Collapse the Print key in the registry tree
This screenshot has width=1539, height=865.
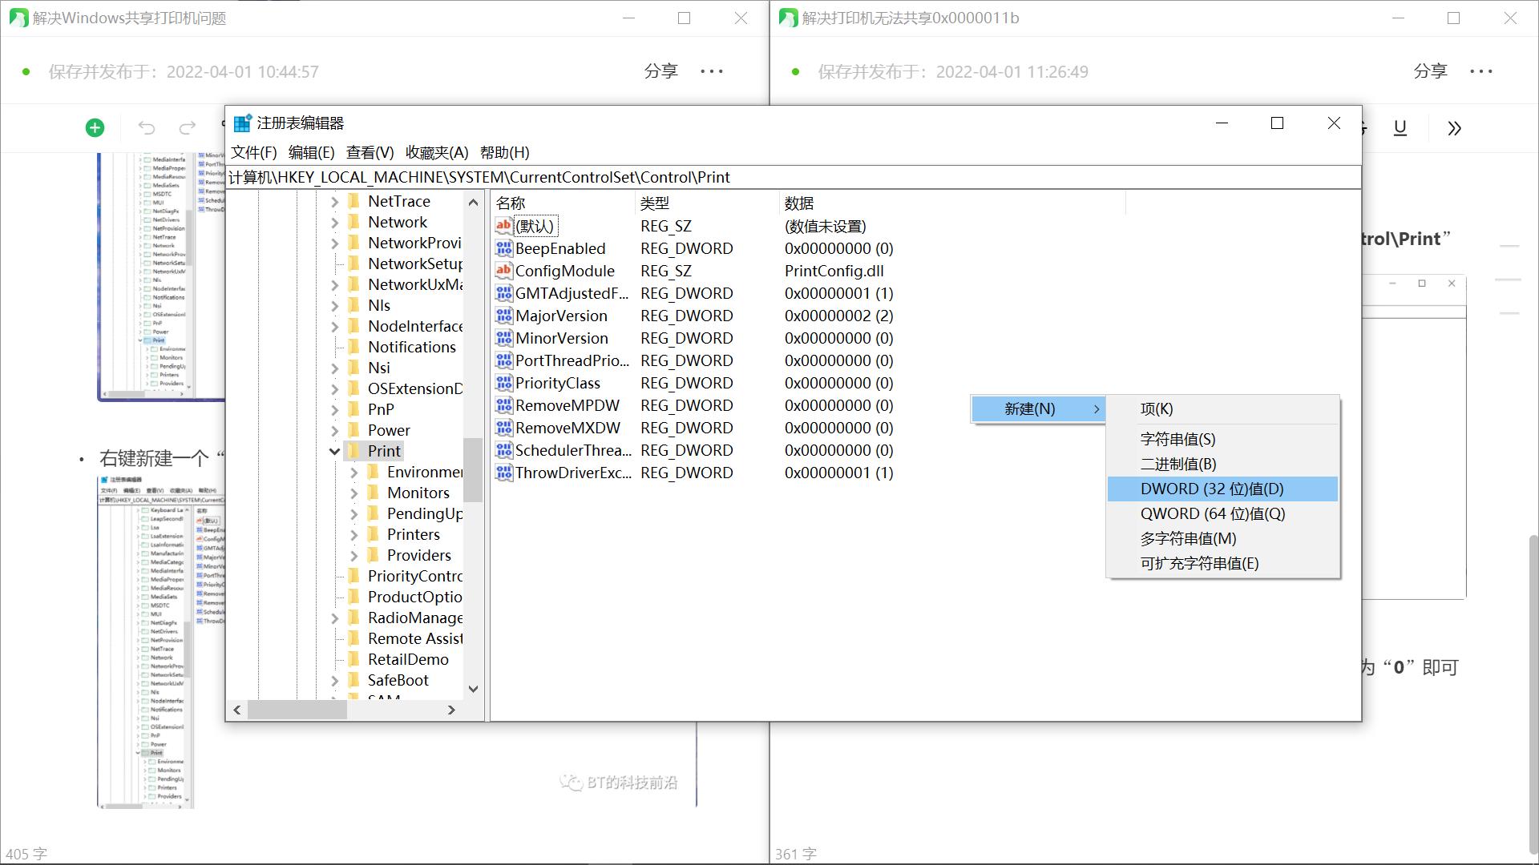click(335, 450)
